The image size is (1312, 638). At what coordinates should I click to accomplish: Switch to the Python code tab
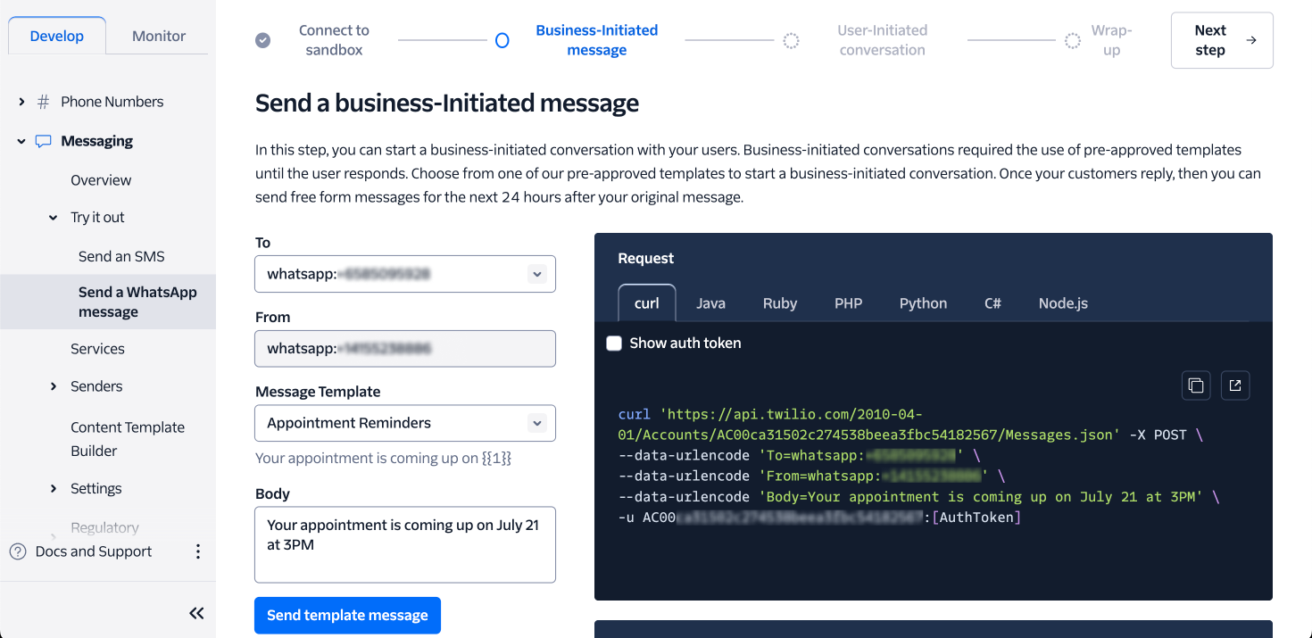pos(923,303)
